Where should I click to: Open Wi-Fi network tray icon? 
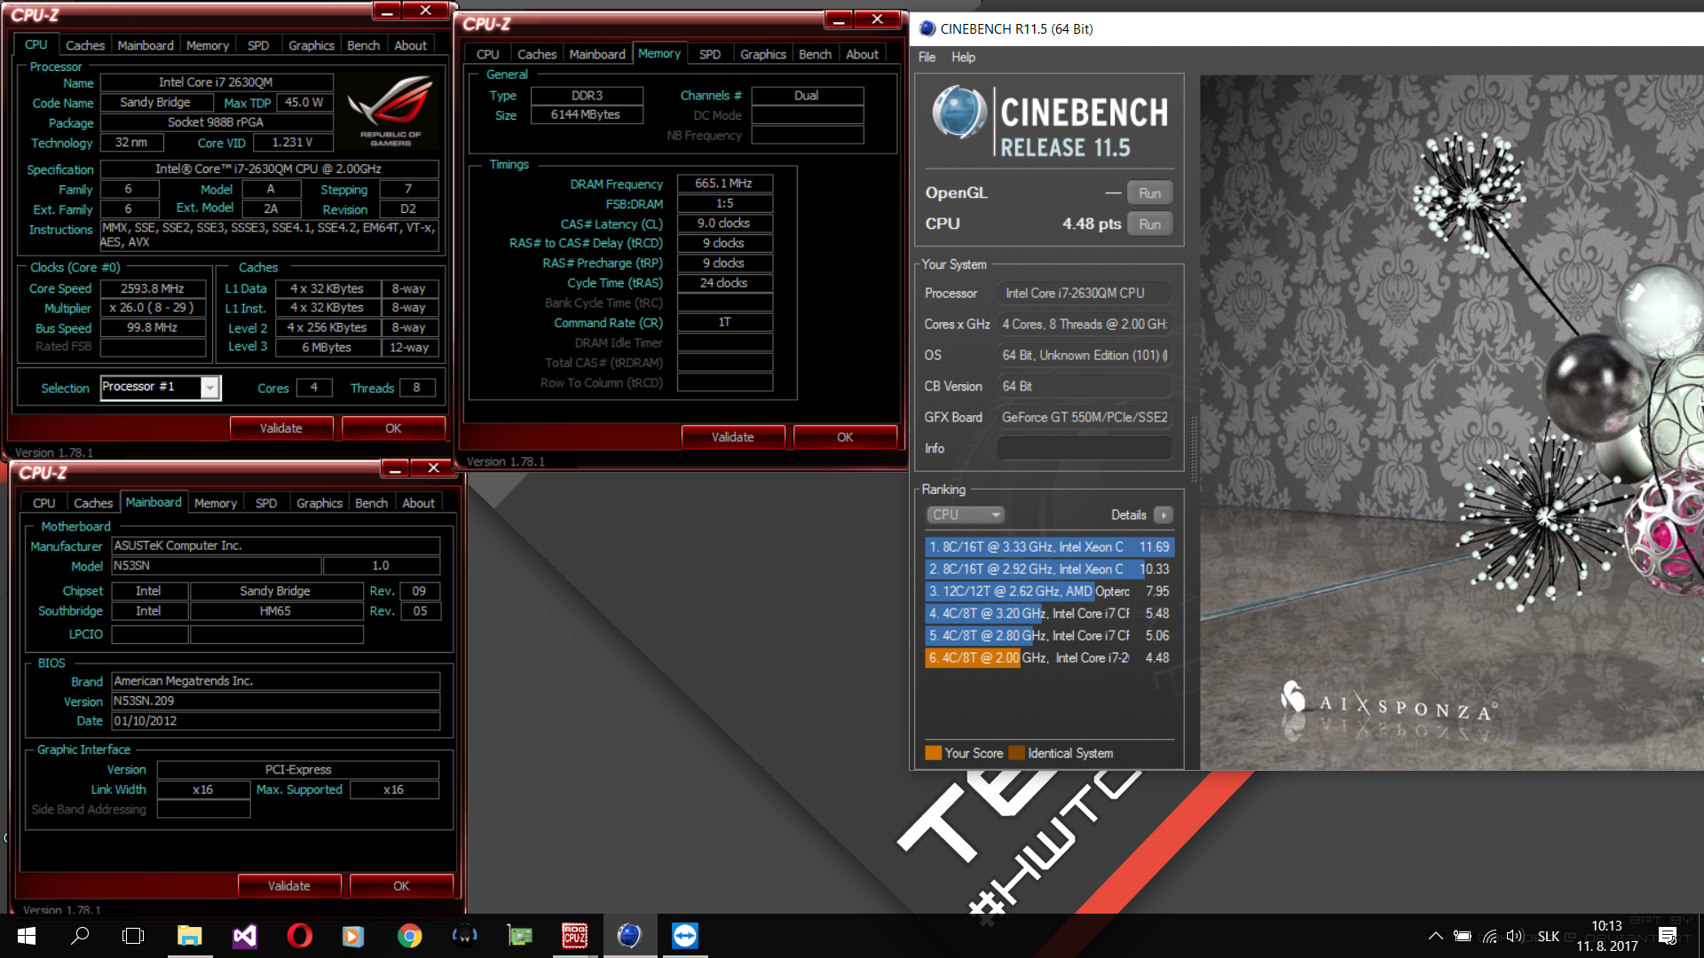point(1490,936)
